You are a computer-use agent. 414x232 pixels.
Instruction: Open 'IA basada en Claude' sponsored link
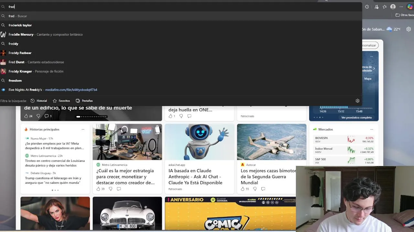(x=195, y=177)
